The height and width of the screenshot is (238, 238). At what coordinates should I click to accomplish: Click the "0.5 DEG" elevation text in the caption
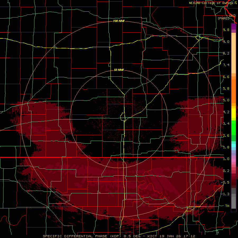[132, 236]
